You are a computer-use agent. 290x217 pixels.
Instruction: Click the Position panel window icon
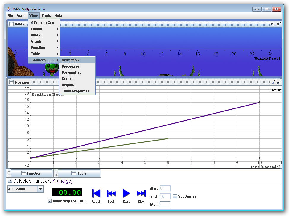(12, 82)
